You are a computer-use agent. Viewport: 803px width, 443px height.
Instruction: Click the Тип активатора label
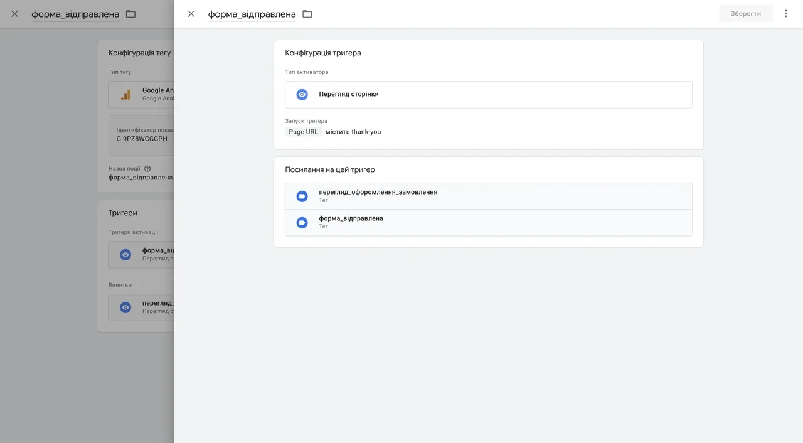tap(307, 72)
